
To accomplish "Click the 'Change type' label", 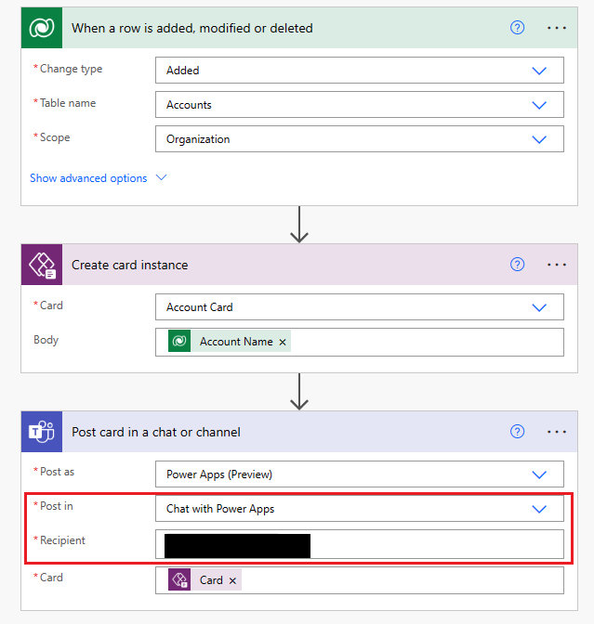I will (x=71, y=69).
